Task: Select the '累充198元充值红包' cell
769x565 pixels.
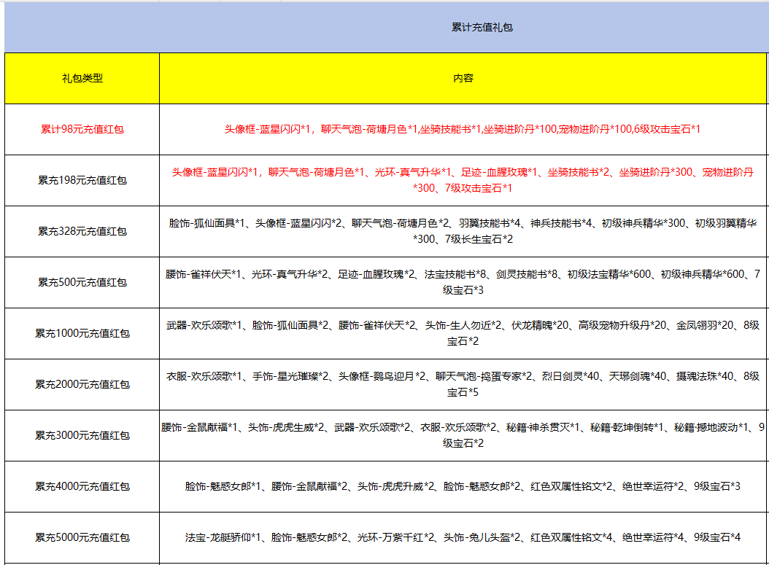Action: pos(82,180)
